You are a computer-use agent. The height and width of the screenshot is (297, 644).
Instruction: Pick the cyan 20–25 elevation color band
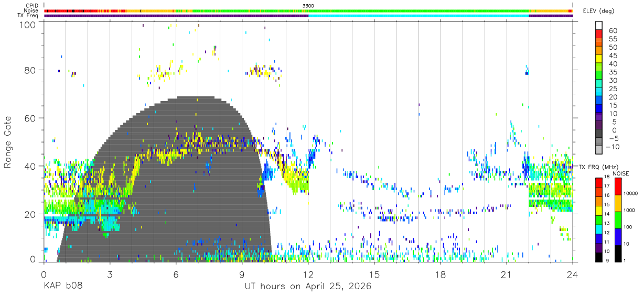pyautogui.click(x=599, y=93)
